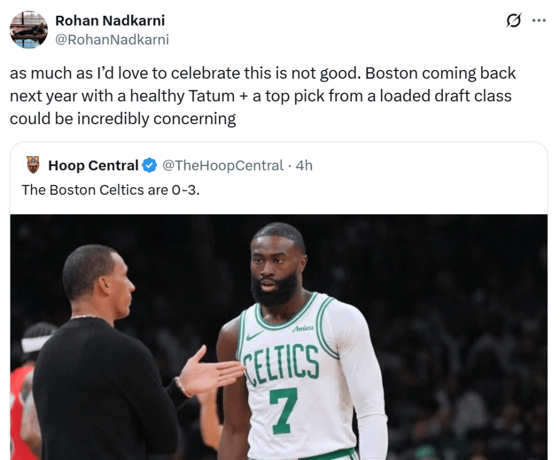This screenshot has width=560, height=460.
Task: Click "The Boston Celtics are 0-3." text
Action: [x=111, y=189]
